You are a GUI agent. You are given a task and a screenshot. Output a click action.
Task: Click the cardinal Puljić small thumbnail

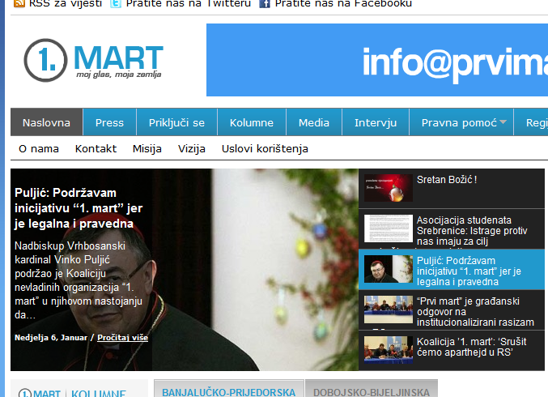point(389,269)
